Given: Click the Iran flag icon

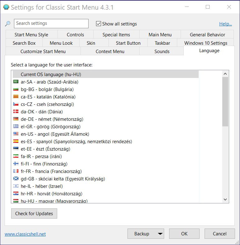Looking at the screenshot, I should tap(16, 156).
